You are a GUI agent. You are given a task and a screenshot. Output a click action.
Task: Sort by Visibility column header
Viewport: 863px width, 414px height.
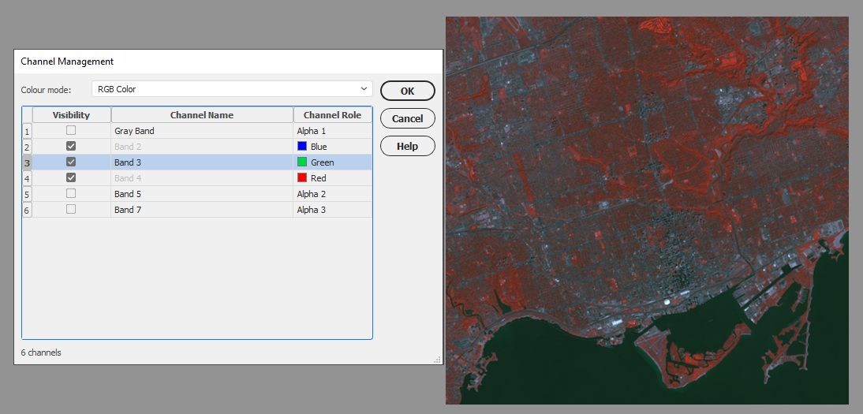pyautogui.click(x=72, y=115)
